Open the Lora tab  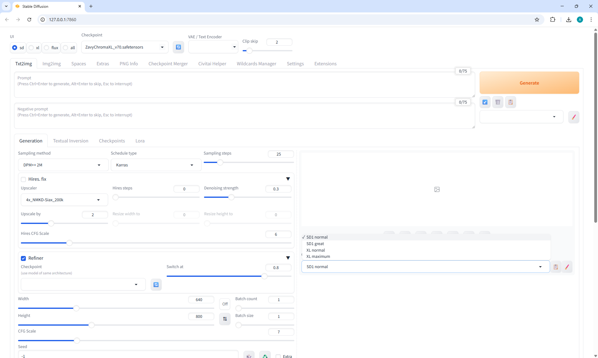(140, 141)
